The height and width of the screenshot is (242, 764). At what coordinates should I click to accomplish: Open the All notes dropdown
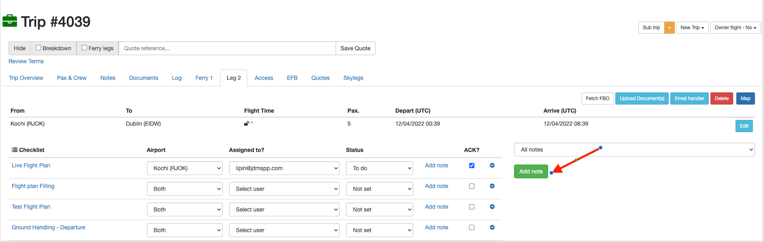tap(634, 150)
